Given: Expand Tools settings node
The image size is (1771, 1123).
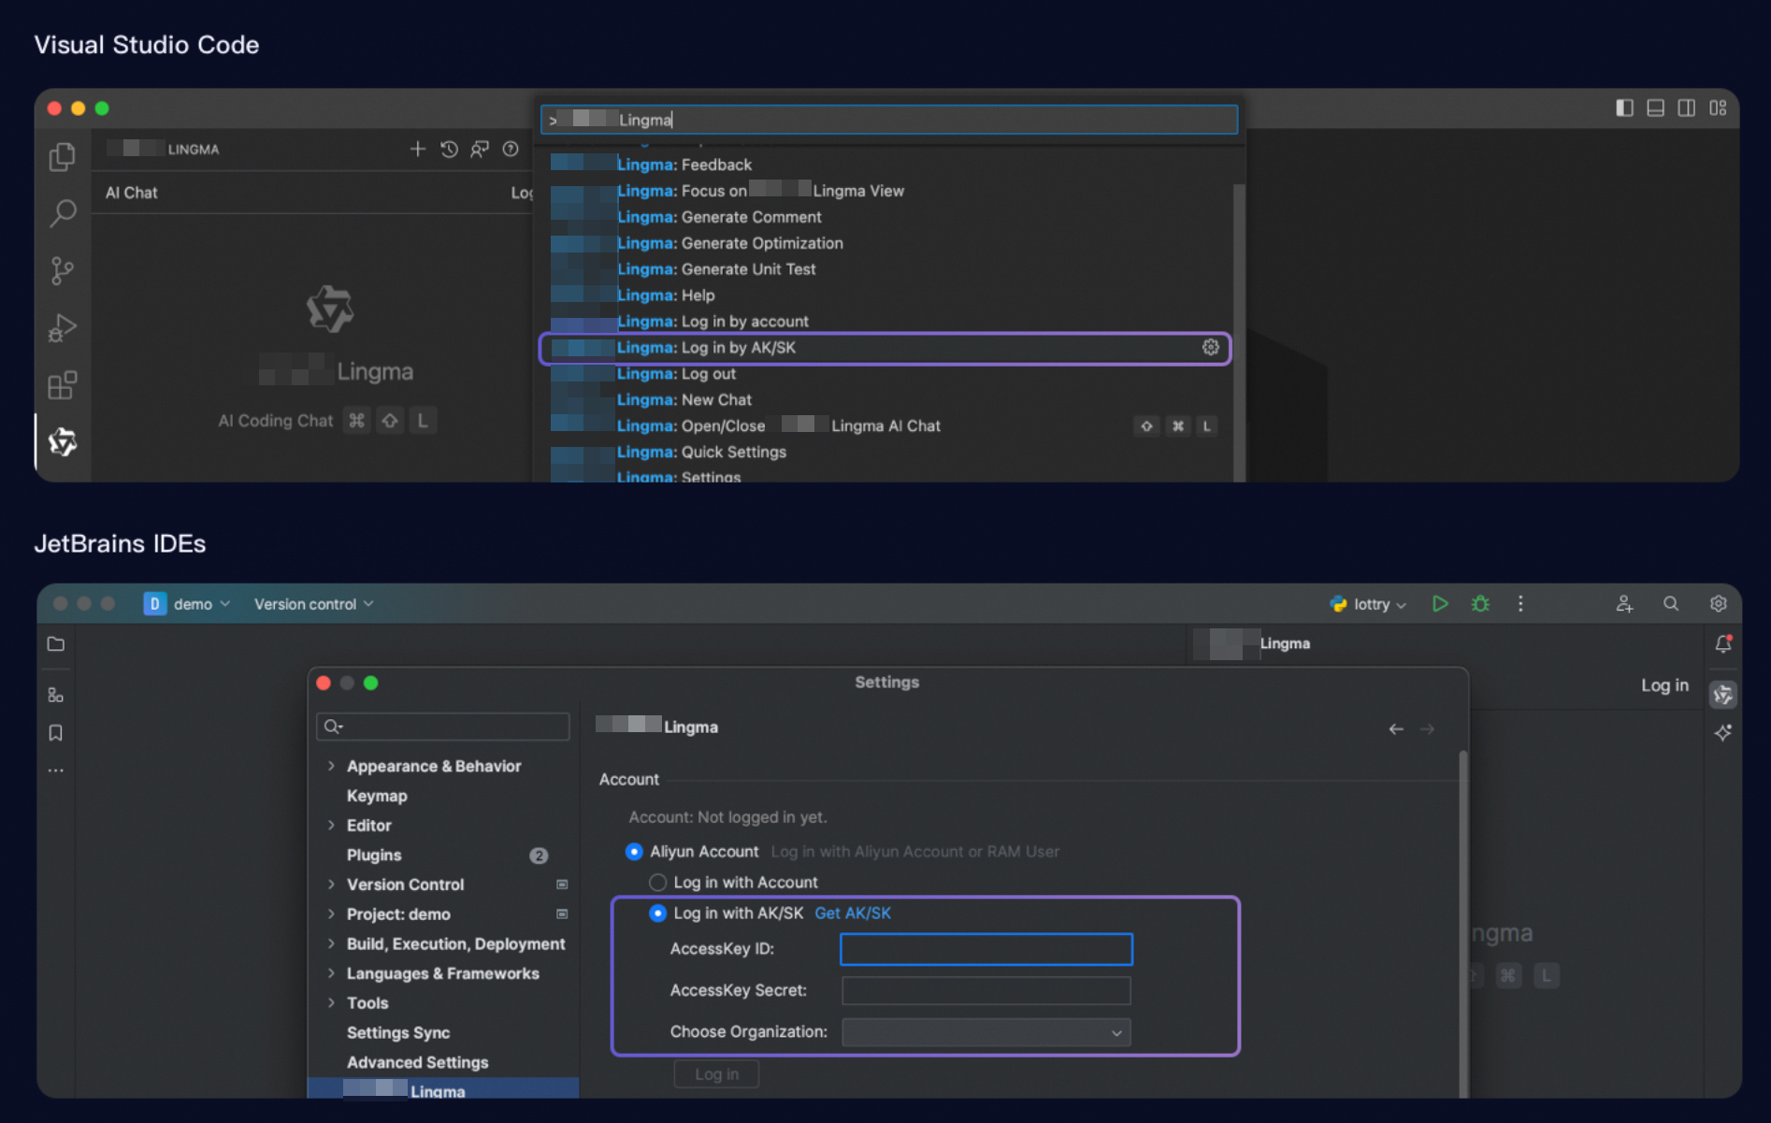Looking at the screenshot, I should pyautogui.click(x=331, y=1002).
